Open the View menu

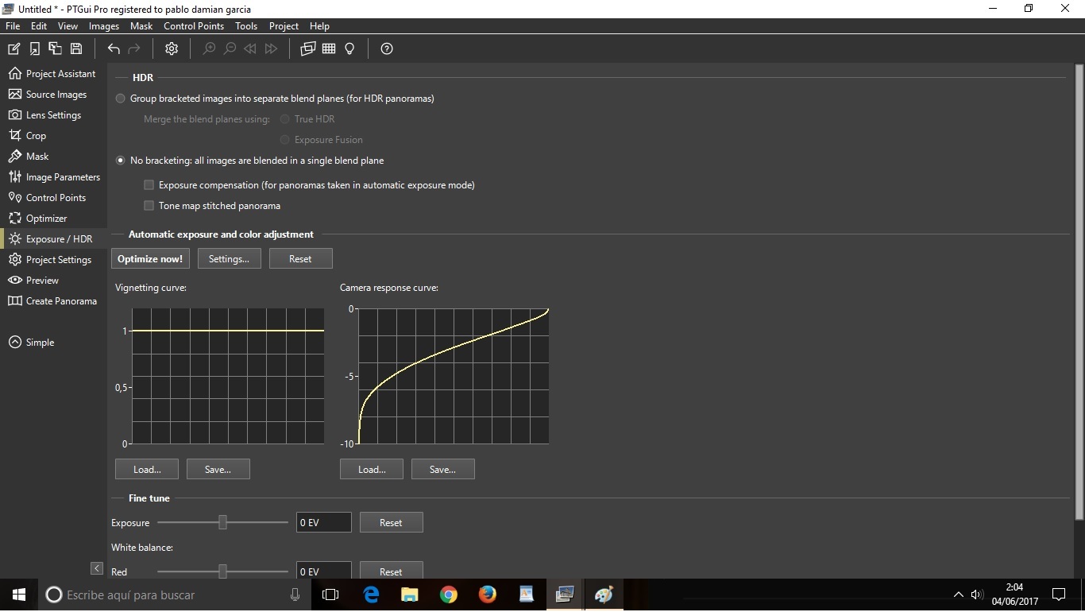click(68, 26)
